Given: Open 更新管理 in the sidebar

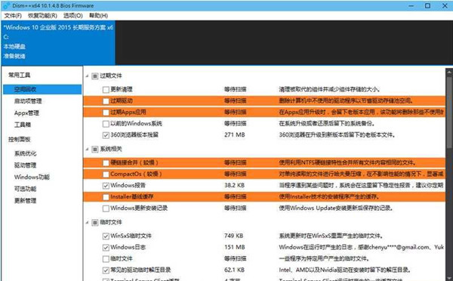Looking at the screenshot, I should coord(26,201).
